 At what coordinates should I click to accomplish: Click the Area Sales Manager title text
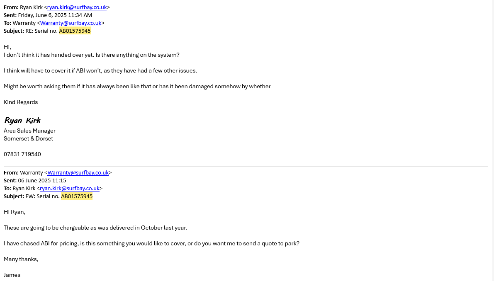click(29, 131)
